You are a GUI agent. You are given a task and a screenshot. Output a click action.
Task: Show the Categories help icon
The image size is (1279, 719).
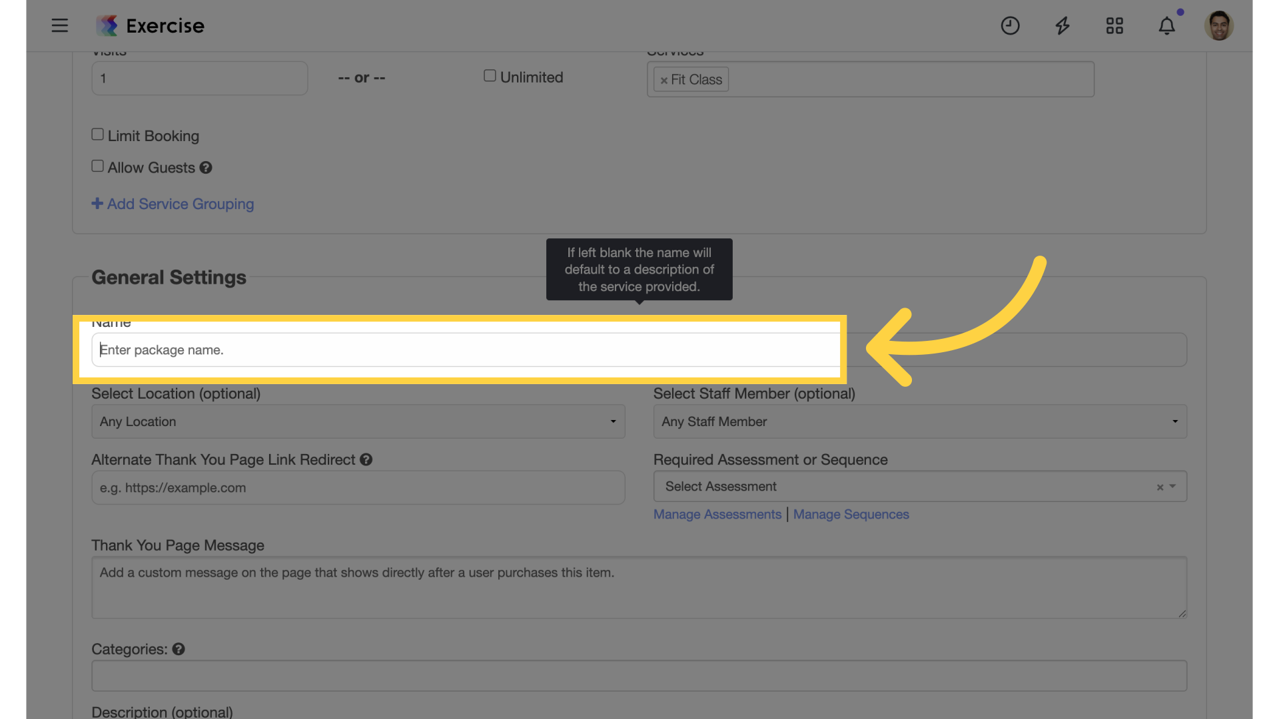pyautogui.click(x=179, y=649)
